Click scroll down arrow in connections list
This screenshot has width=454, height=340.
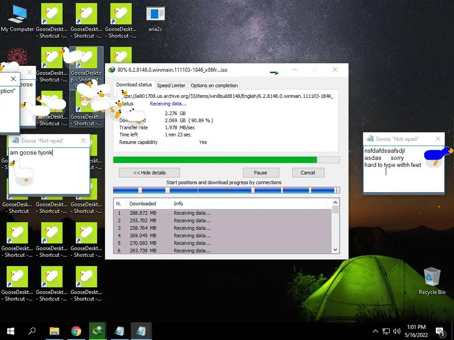(335, 250)
